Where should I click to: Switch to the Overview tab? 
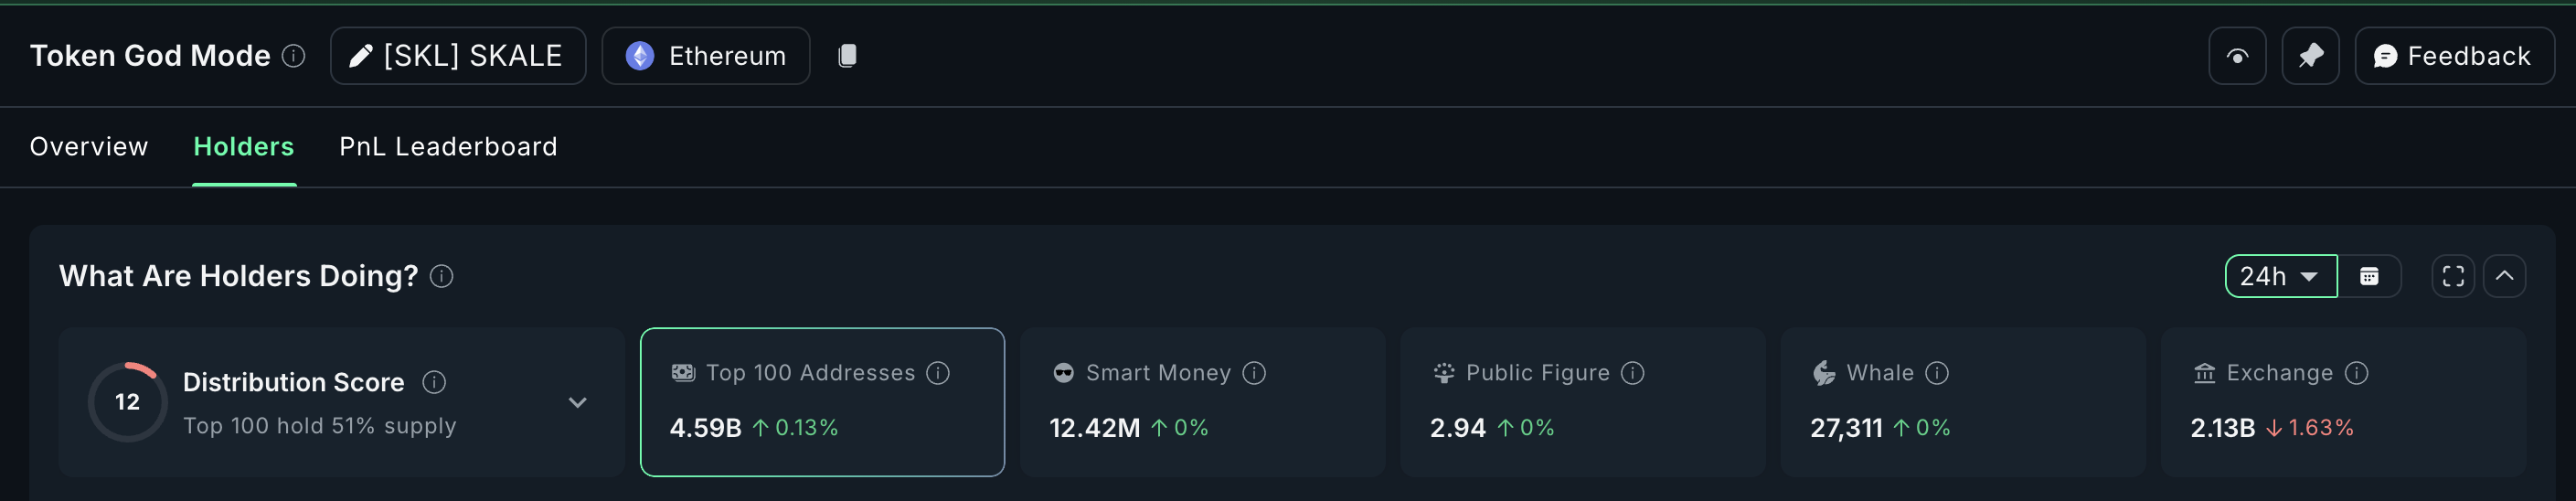coord(89,147)
